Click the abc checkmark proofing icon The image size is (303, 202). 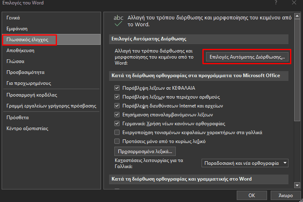coord(118,21)
